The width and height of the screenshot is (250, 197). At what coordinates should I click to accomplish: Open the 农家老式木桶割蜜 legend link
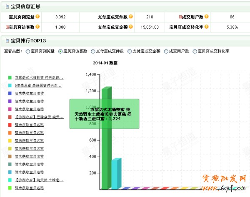point(39,78)
